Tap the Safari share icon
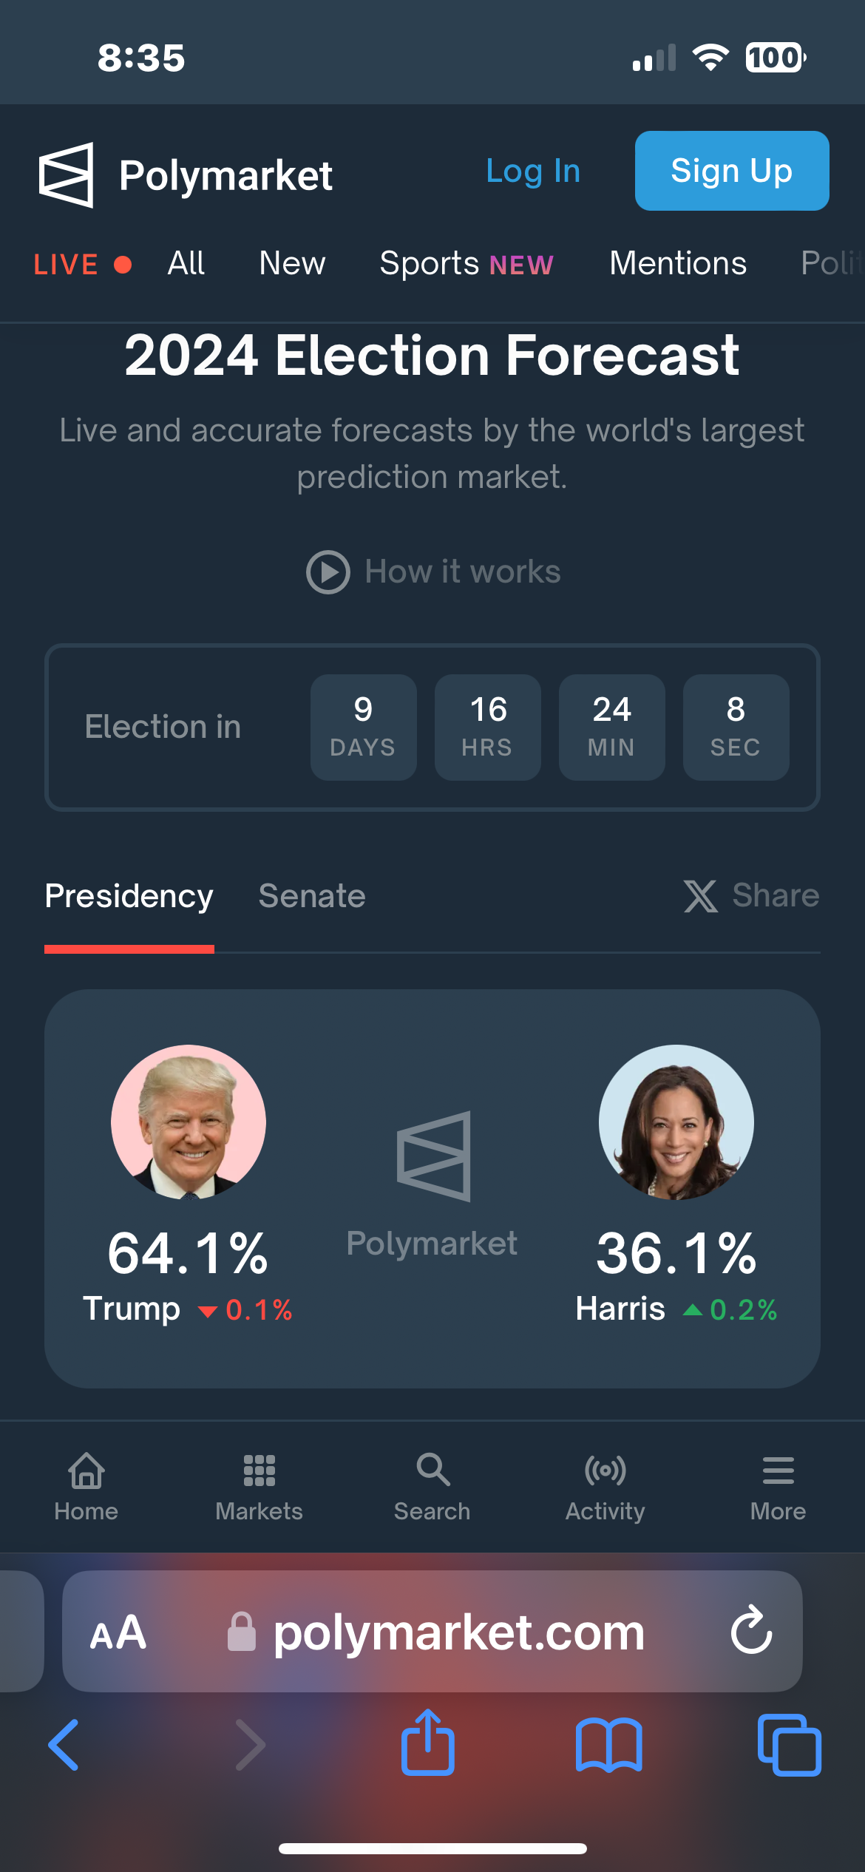865x1872 pixels. 427,1743
